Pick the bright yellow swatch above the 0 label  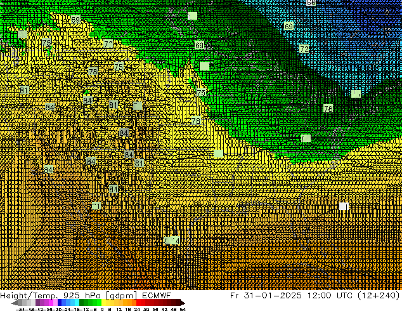point(103,303)
